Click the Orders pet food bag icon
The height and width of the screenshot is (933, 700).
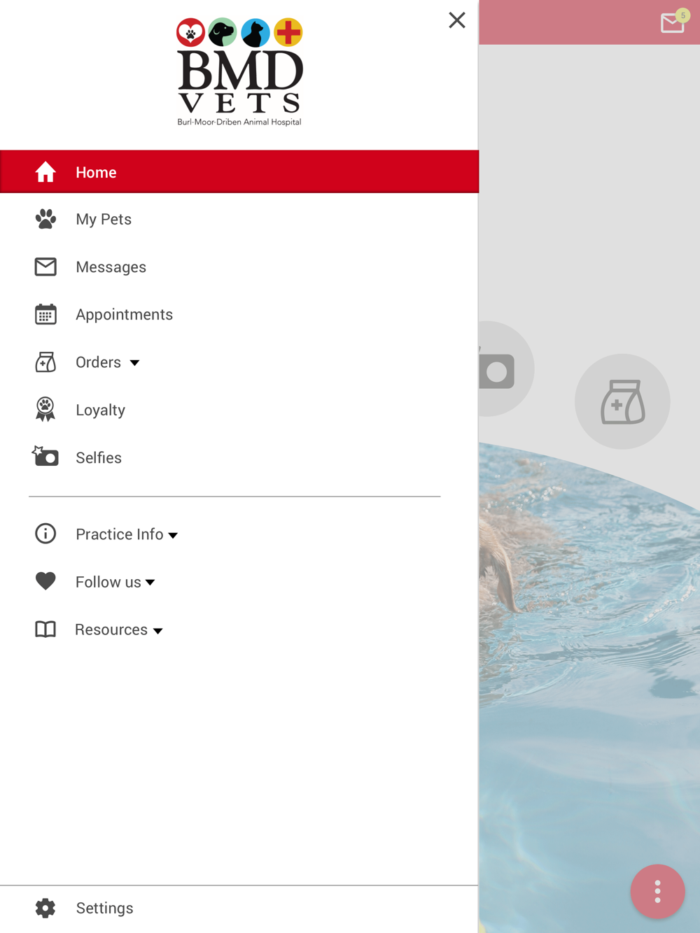click(45, 362)
